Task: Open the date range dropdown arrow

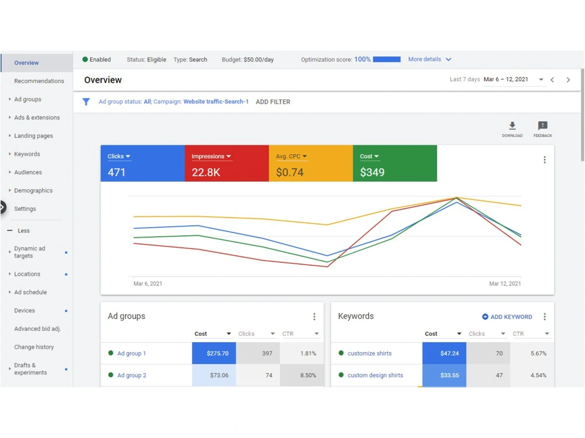Action: [541, 79]
